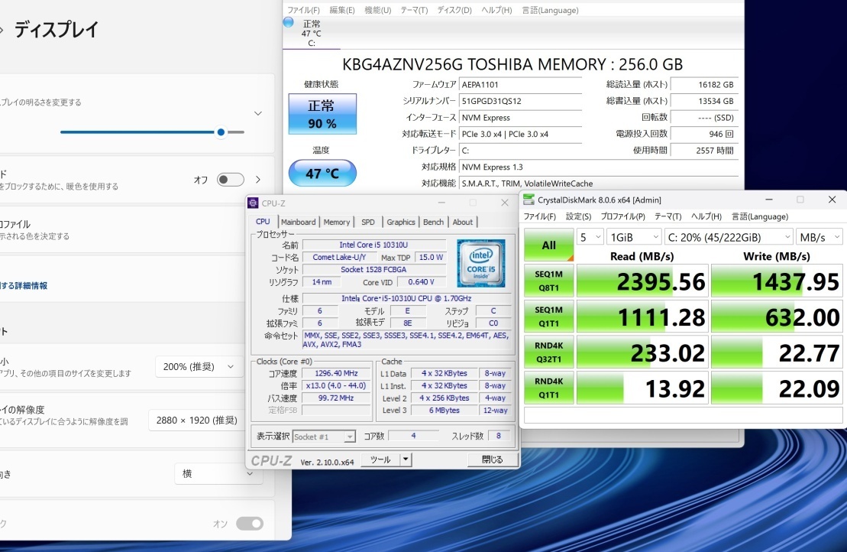
Task: Open CrystalDiskMark ファイル(F) menu
Action: click(x=540, y=216)
